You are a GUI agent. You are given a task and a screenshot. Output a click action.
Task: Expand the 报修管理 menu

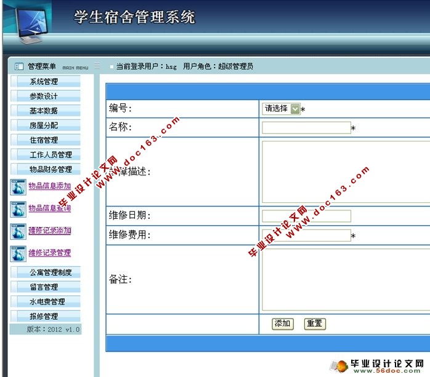(x=46, y=316)
